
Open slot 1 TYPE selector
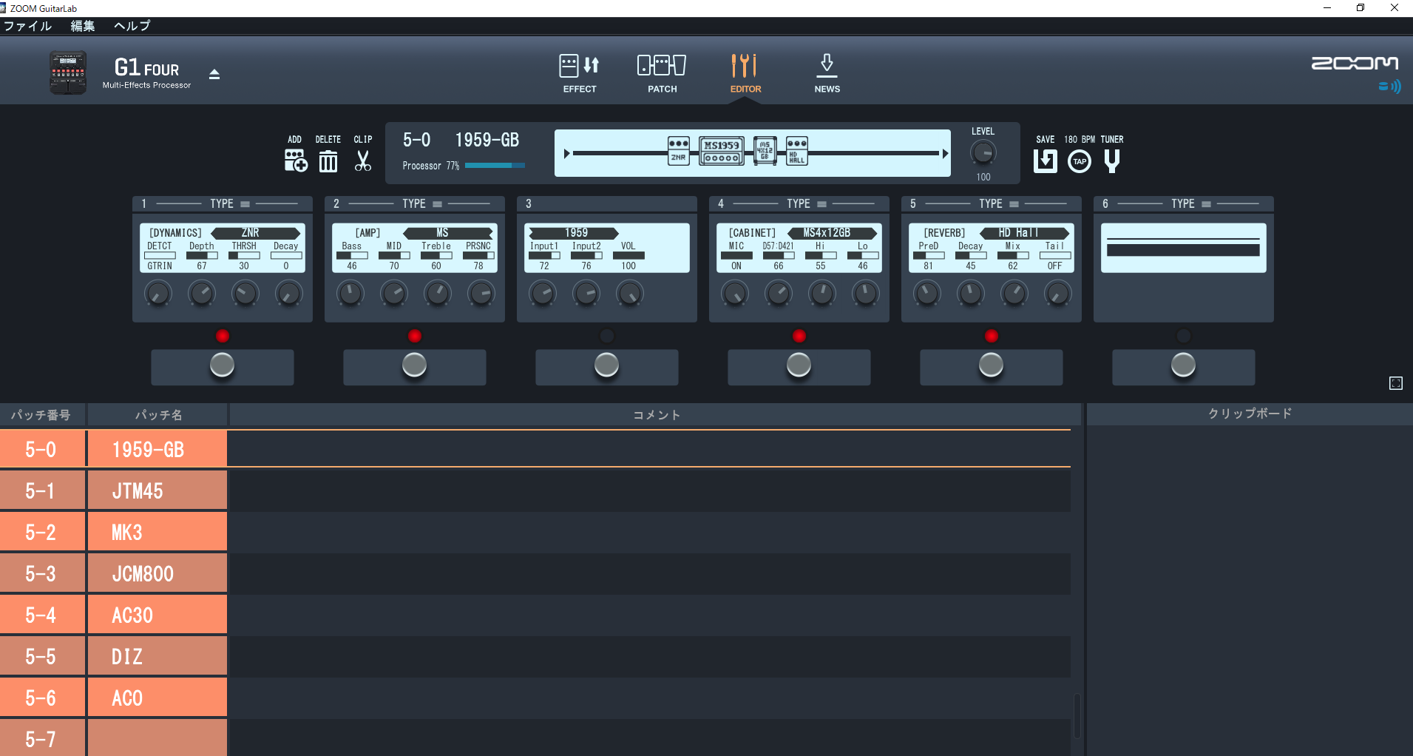click(230, 203)
